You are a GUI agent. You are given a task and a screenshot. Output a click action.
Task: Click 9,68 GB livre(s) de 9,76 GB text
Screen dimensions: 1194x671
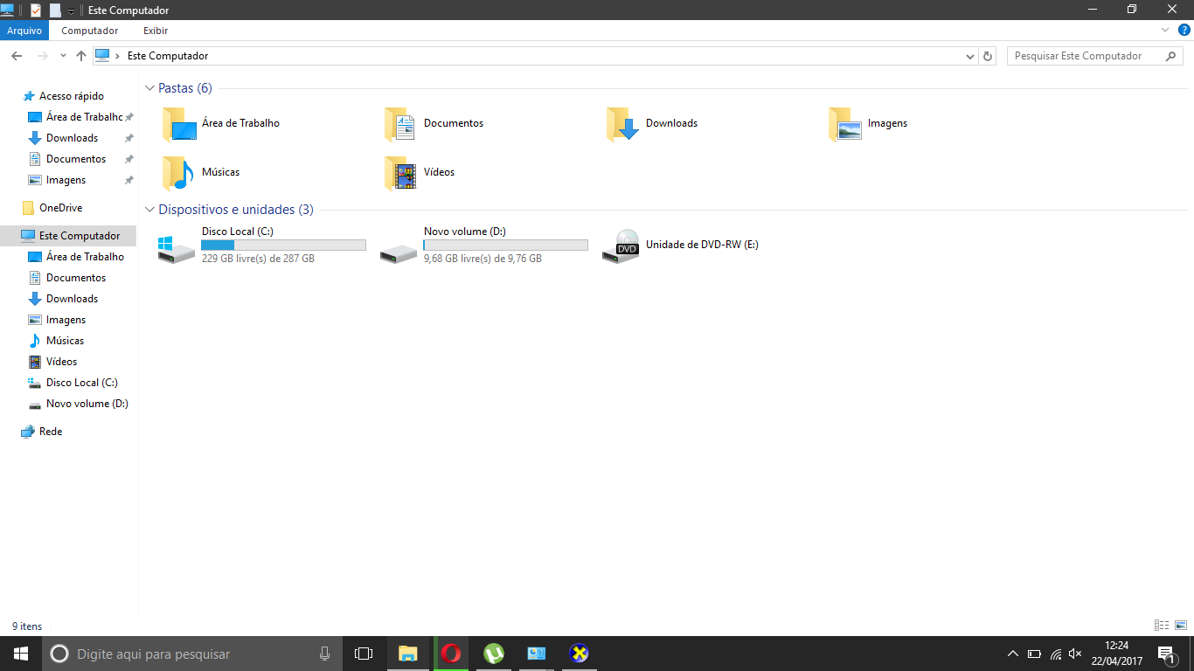(482, 259)
